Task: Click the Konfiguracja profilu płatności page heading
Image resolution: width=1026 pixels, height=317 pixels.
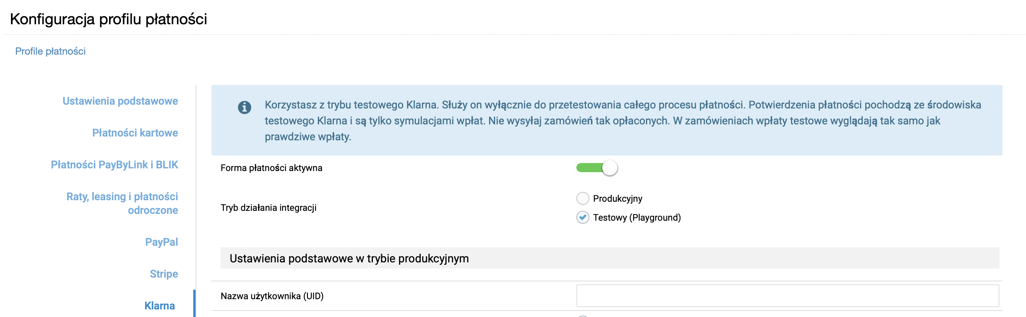Action: tap(108, 19)
